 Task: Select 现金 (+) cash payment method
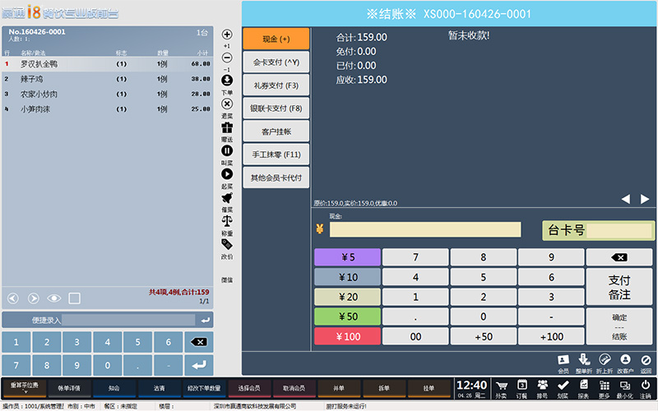[x=276, y=39]
